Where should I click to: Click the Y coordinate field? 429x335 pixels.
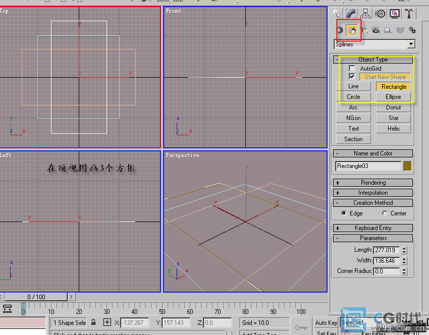pyautogui.click(x=176, y=323)
